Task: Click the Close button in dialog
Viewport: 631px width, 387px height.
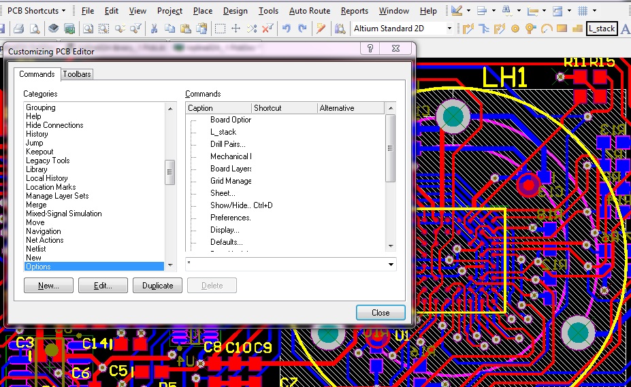Action: 381,313
